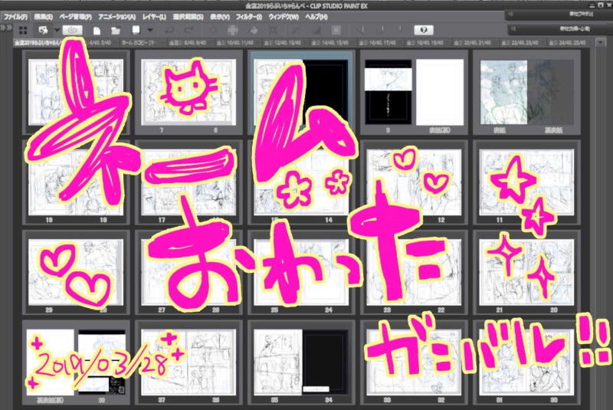Select the page 38 and 裏表紙(裏) thumbnail

76,362
